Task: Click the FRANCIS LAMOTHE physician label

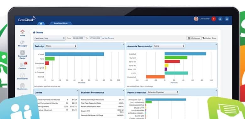Action: click(137, 105)
